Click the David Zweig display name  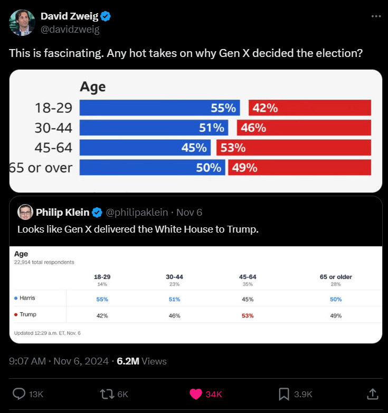(69, 16)
